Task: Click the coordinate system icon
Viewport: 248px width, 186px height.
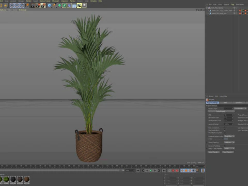Action: click(x=27, y=6)
